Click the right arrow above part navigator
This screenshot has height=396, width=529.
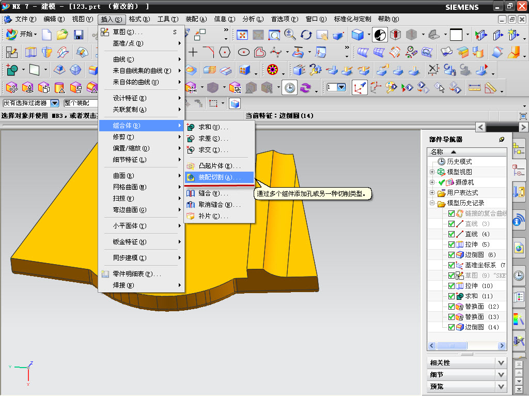coord(523,127)
